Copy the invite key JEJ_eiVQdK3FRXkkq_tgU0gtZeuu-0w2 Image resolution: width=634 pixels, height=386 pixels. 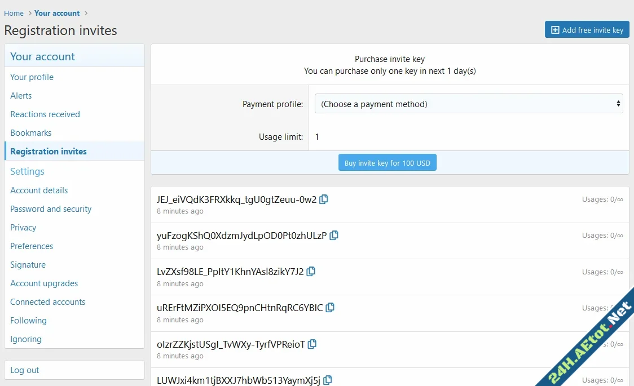coord(324,199)
